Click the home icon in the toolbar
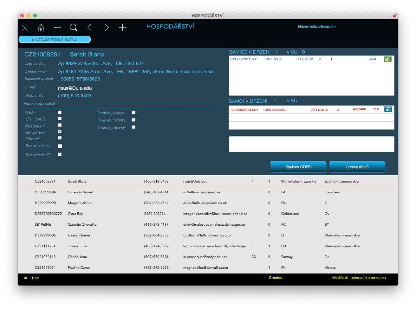The width and height of the screenshot is (416, 309). (41, 28)
